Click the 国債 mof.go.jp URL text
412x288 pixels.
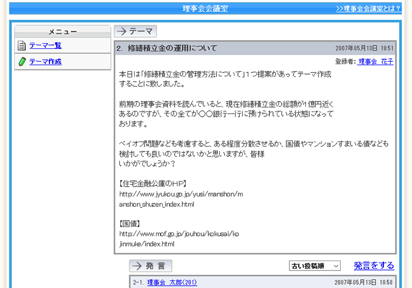tap(179, 234)
